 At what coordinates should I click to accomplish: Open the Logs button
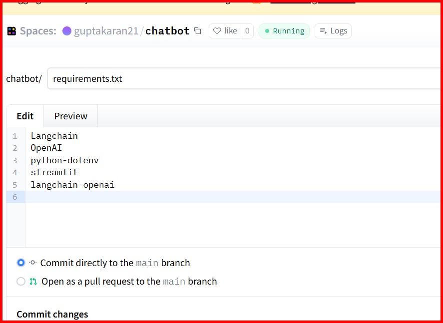[x=333, y=31]
